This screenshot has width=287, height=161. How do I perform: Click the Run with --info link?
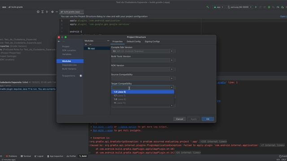coord(103,127)
